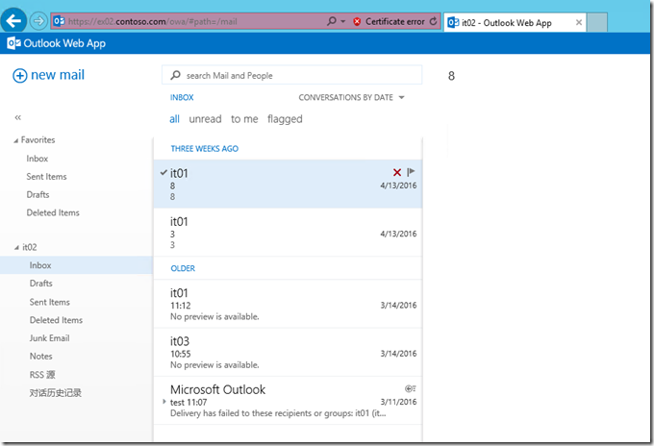Viewport: 654px width, 446px height.
Task: Open Drafts under it02 mailbox
Action: [40, 283]
